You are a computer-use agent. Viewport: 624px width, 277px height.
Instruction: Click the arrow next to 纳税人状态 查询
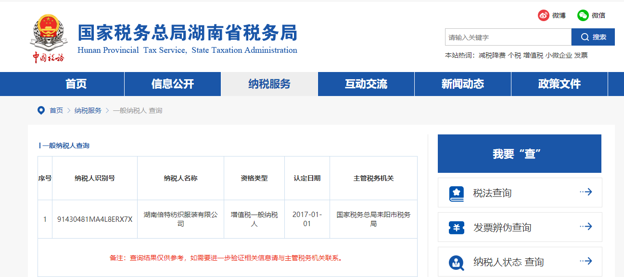586,261
